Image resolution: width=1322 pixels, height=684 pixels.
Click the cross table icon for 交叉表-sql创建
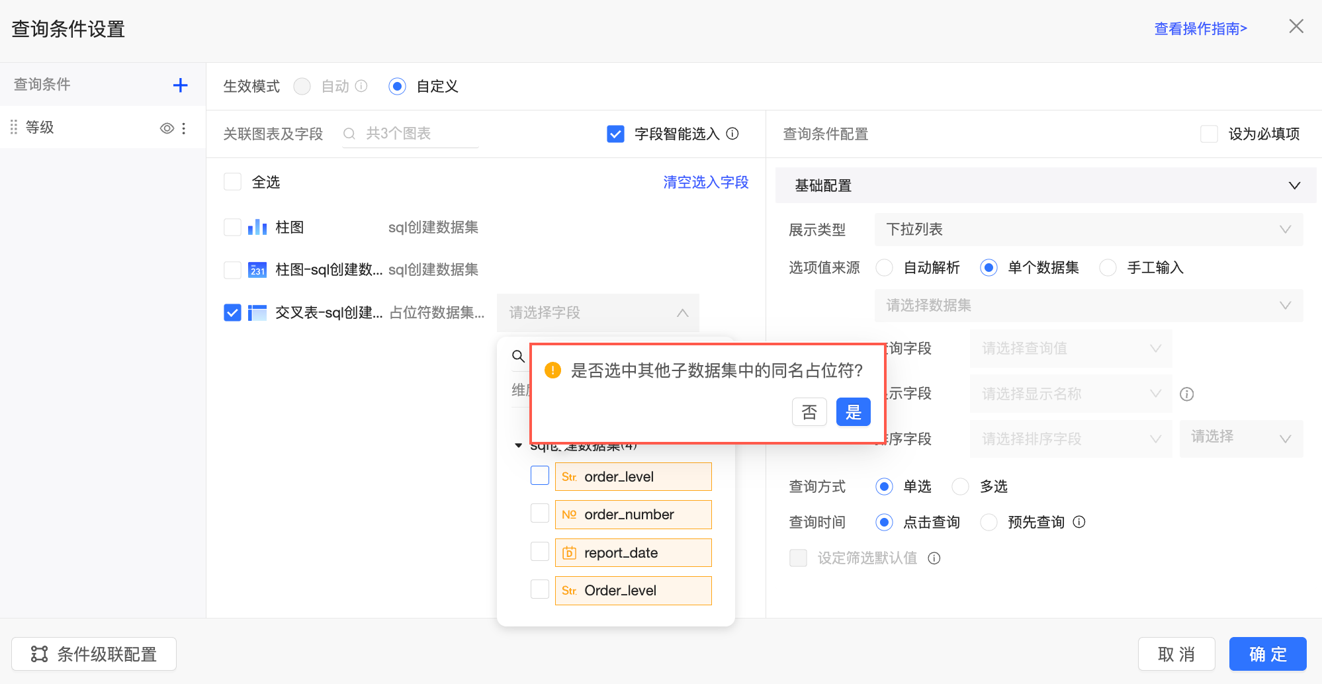point(257,312)
